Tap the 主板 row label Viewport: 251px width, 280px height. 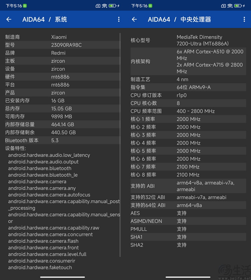[10, 61]
